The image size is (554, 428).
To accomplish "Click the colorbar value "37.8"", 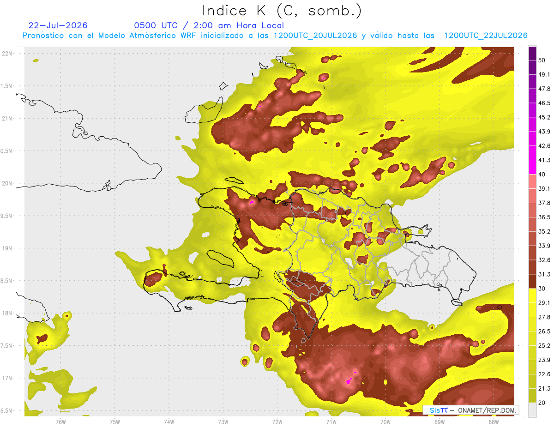I will [x=544, y=203].
